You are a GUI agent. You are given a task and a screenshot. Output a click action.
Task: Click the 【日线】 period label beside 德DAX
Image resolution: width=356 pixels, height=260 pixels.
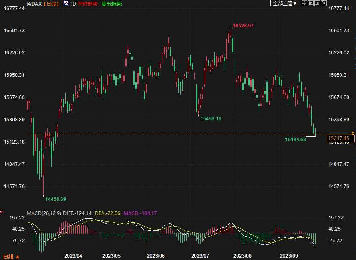coord(51,4)
